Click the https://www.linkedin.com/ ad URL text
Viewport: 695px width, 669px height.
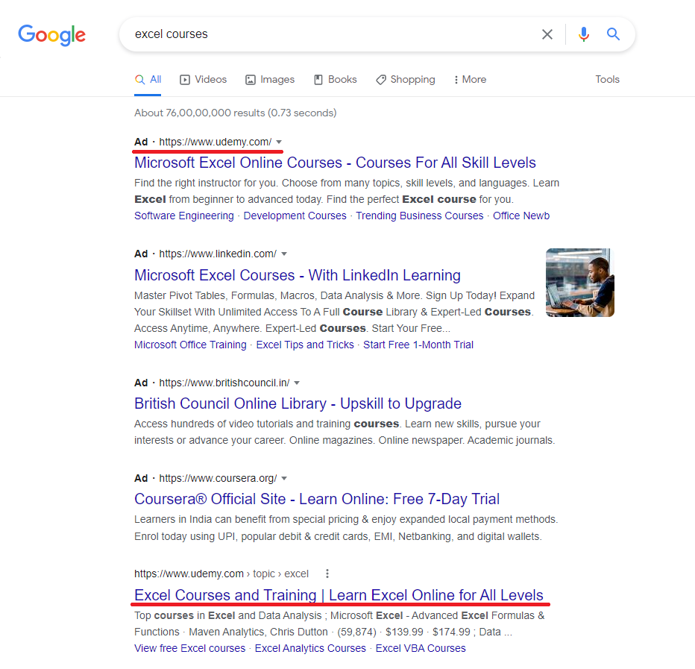point(218,254)
